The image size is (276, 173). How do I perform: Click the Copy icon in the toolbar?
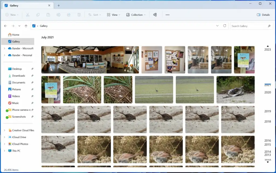point(38,15)
